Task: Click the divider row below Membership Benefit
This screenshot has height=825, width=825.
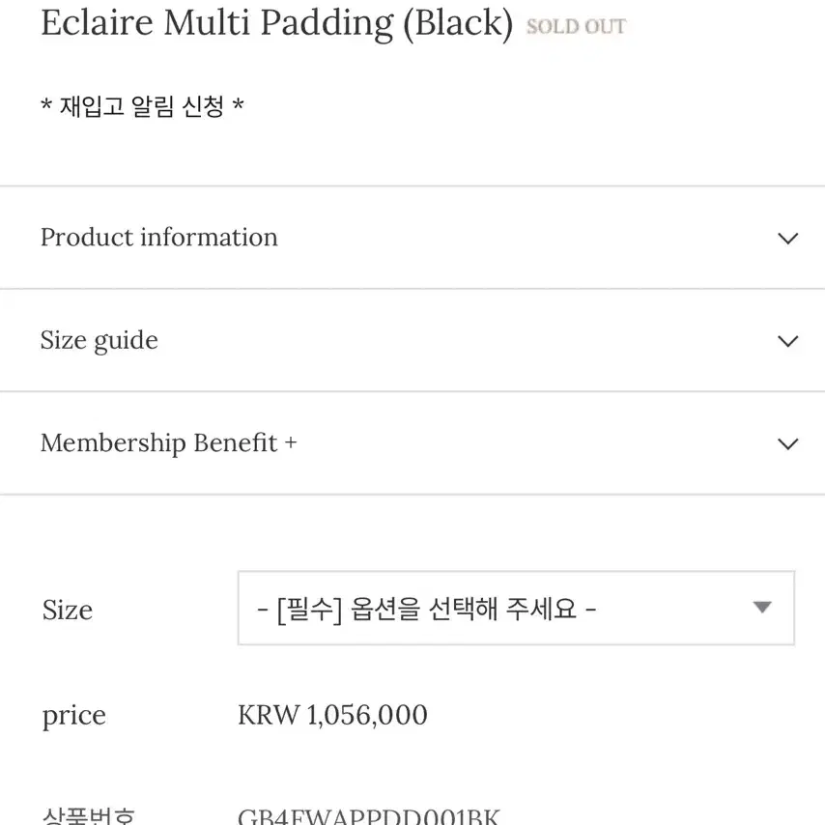Action: (412, 495)
